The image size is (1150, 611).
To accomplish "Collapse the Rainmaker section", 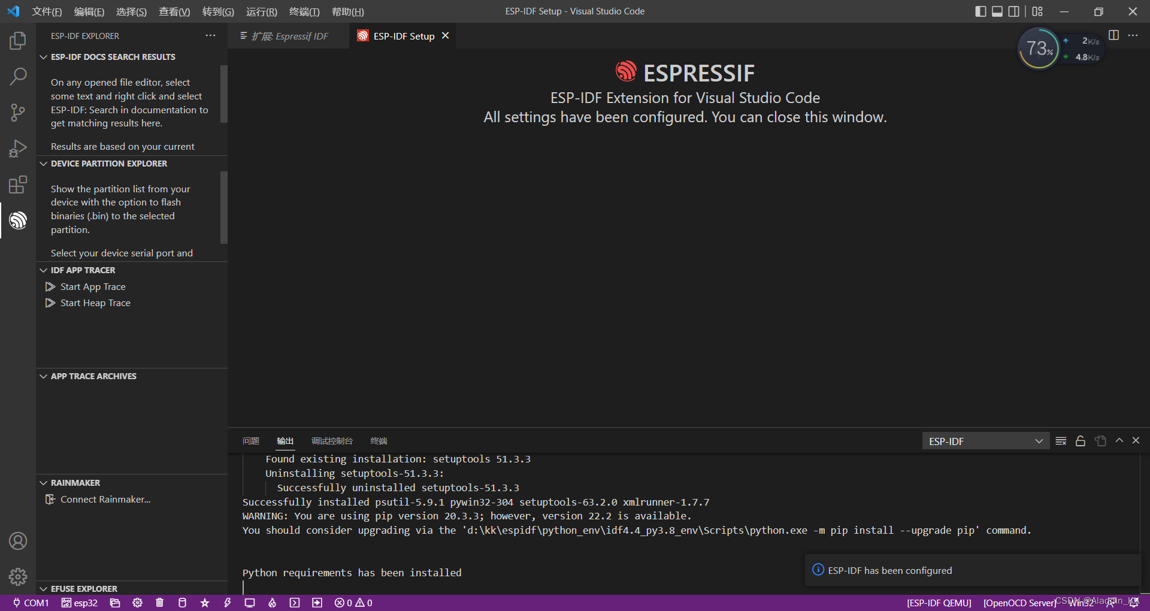I will coord(132,483).
